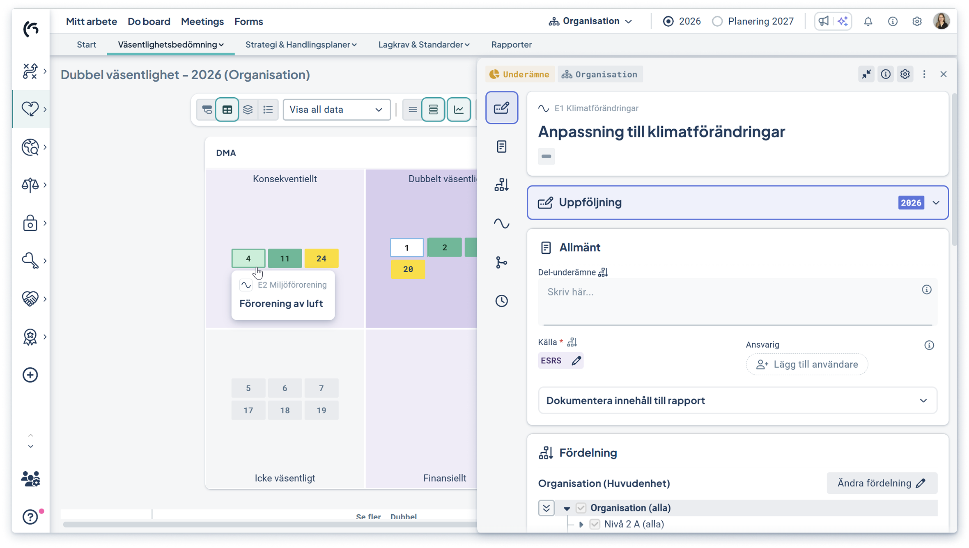Open the AI sparkle assistant icon

[843, 21]
